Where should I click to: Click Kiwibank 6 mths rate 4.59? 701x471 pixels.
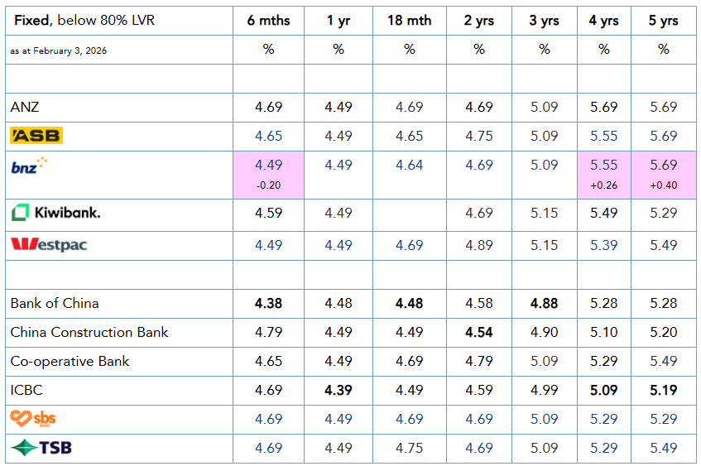pos(268,213)
